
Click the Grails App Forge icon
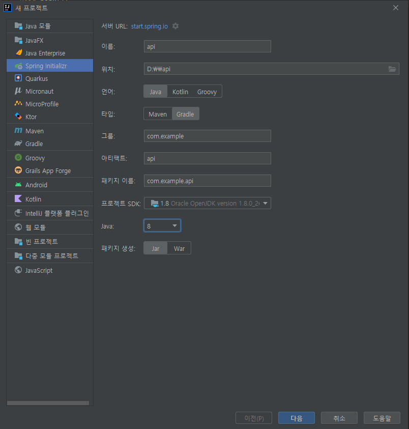coord(18,170)
